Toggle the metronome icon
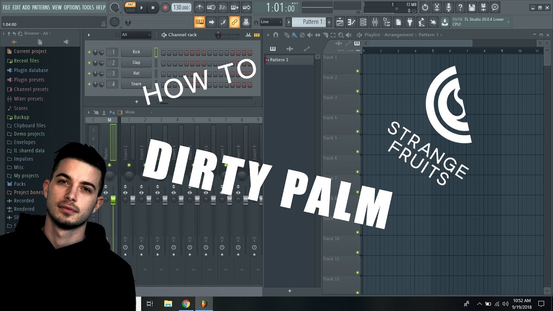The height and width of the screenshot is (311, 553). click(x=199, y=7)
